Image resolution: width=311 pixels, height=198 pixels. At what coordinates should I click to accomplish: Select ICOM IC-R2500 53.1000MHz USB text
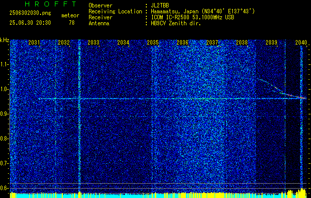click(193, 17)
